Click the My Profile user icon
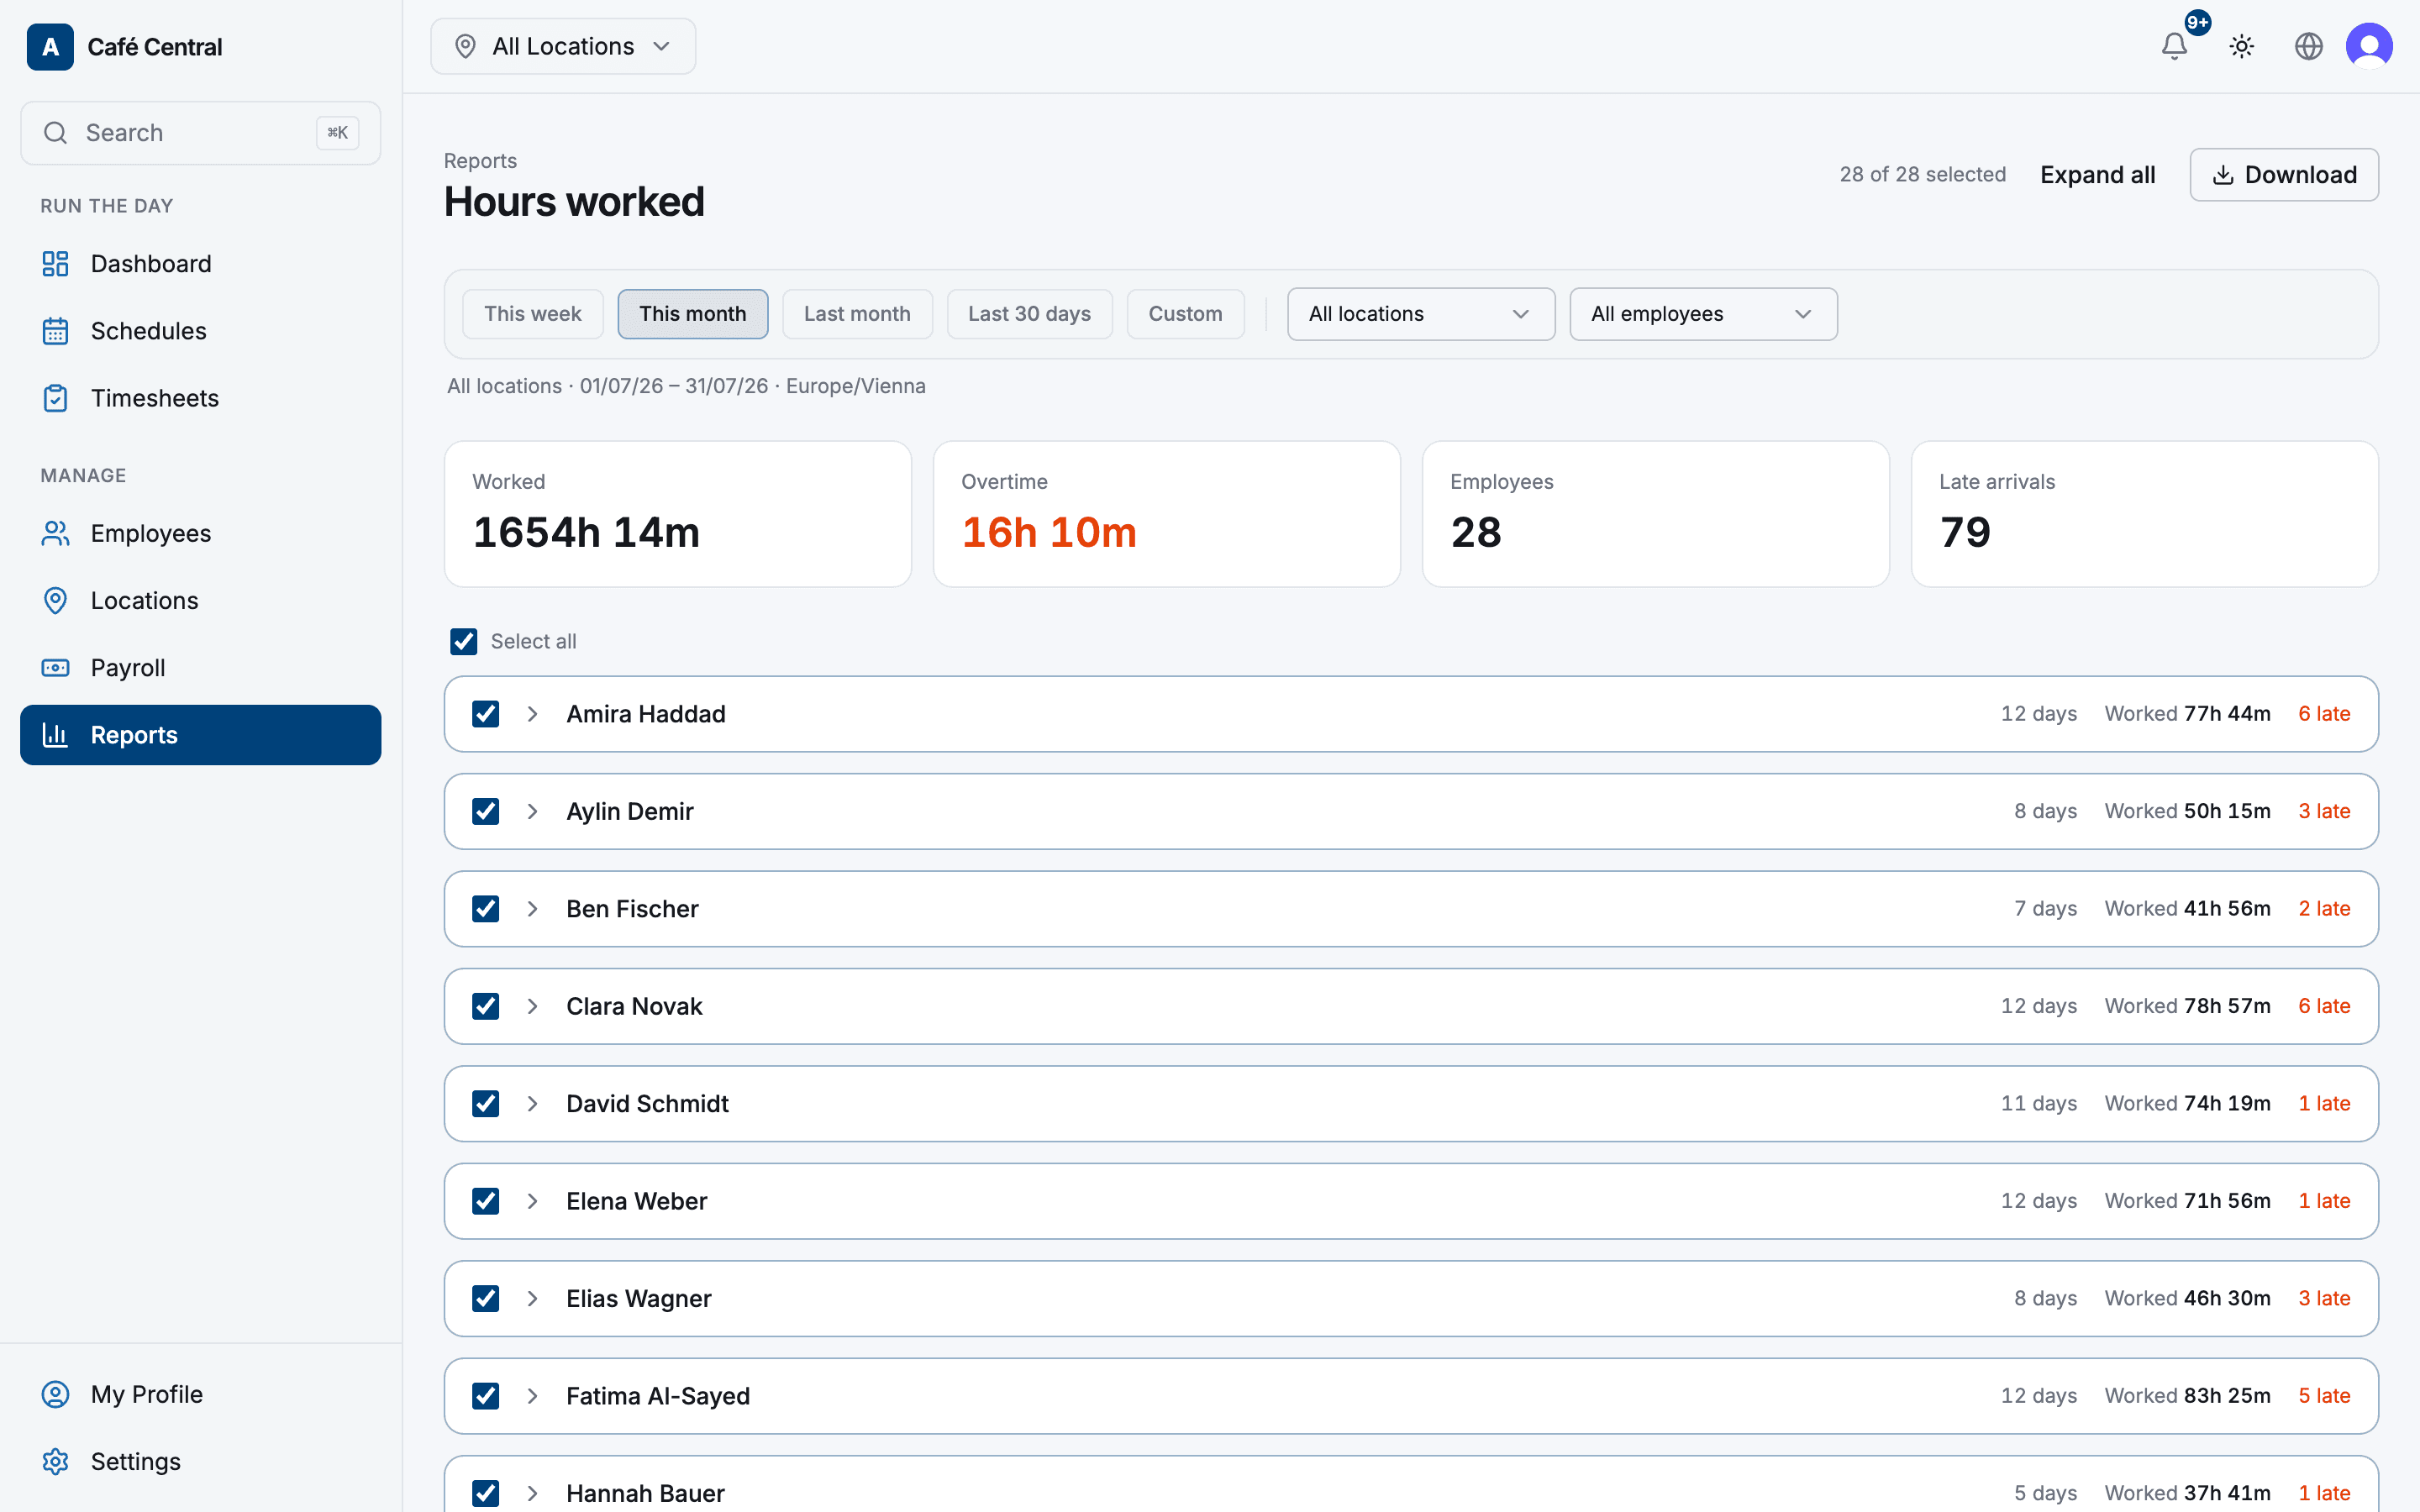 pyautogui.click(x=55, y=1394)
